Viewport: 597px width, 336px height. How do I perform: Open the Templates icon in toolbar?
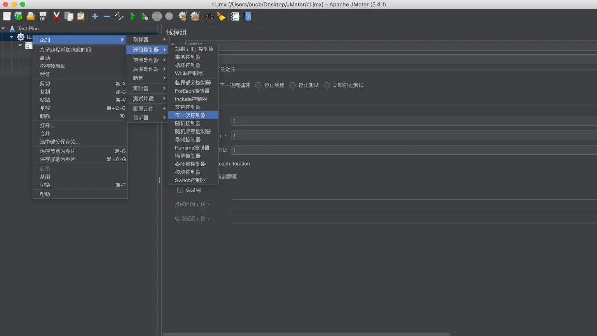pos(19,16)
